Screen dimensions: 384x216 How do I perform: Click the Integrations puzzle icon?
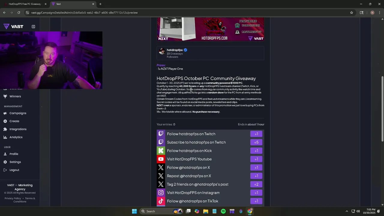click(5, 129)
